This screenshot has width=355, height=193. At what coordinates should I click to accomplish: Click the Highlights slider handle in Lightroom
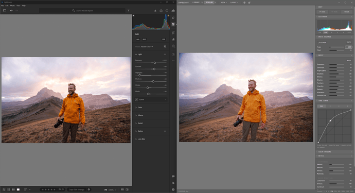[139, 75]
